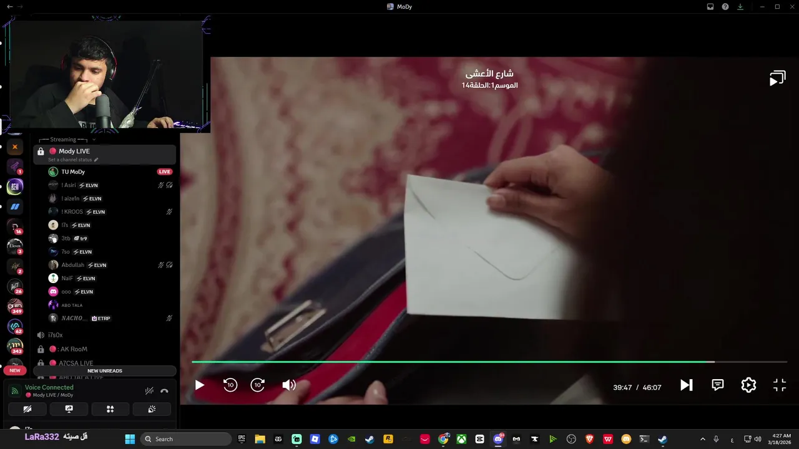Open the server with 26 notifications
Screen dimensions: 799x449
(14, 287)
